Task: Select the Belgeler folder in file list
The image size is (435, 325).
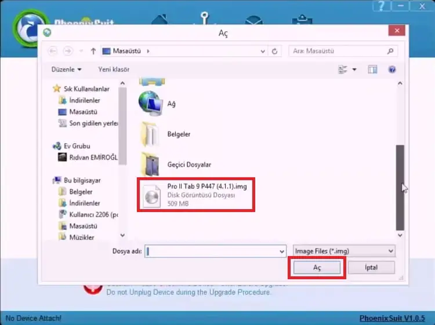Action: click(x=165, y=134)
